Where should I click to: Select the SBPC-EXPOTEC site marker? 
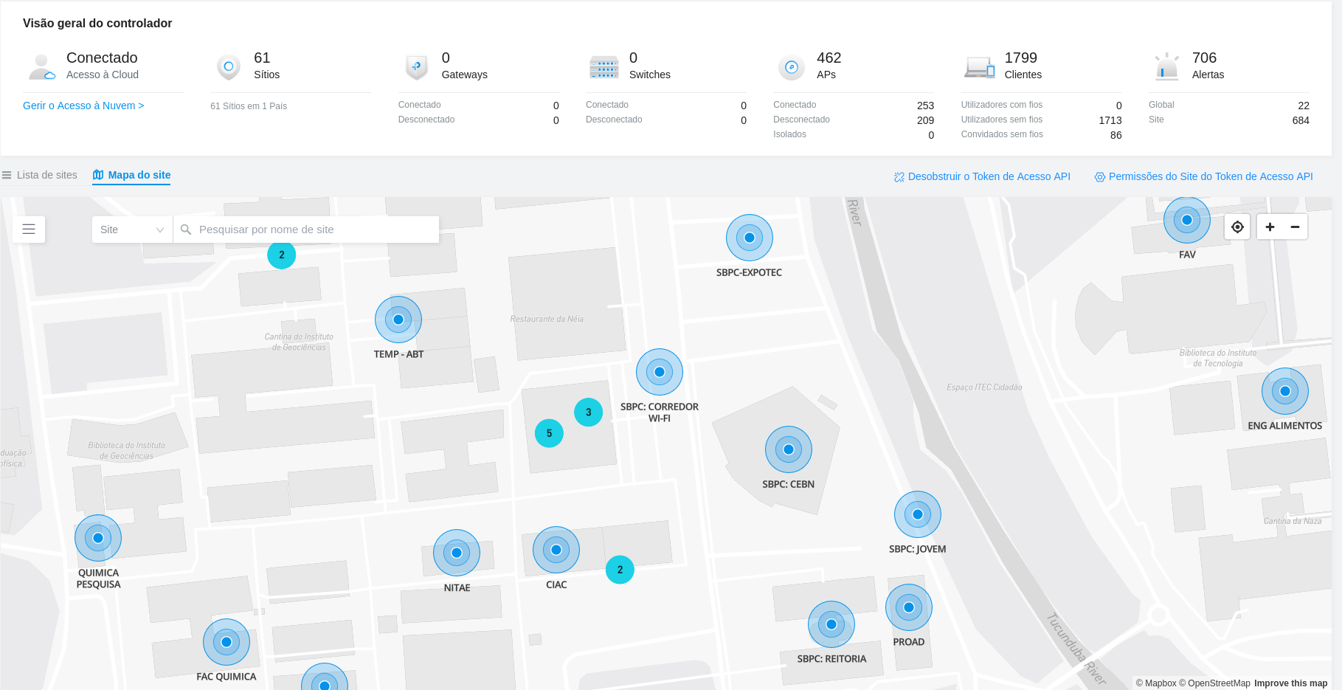749,238
